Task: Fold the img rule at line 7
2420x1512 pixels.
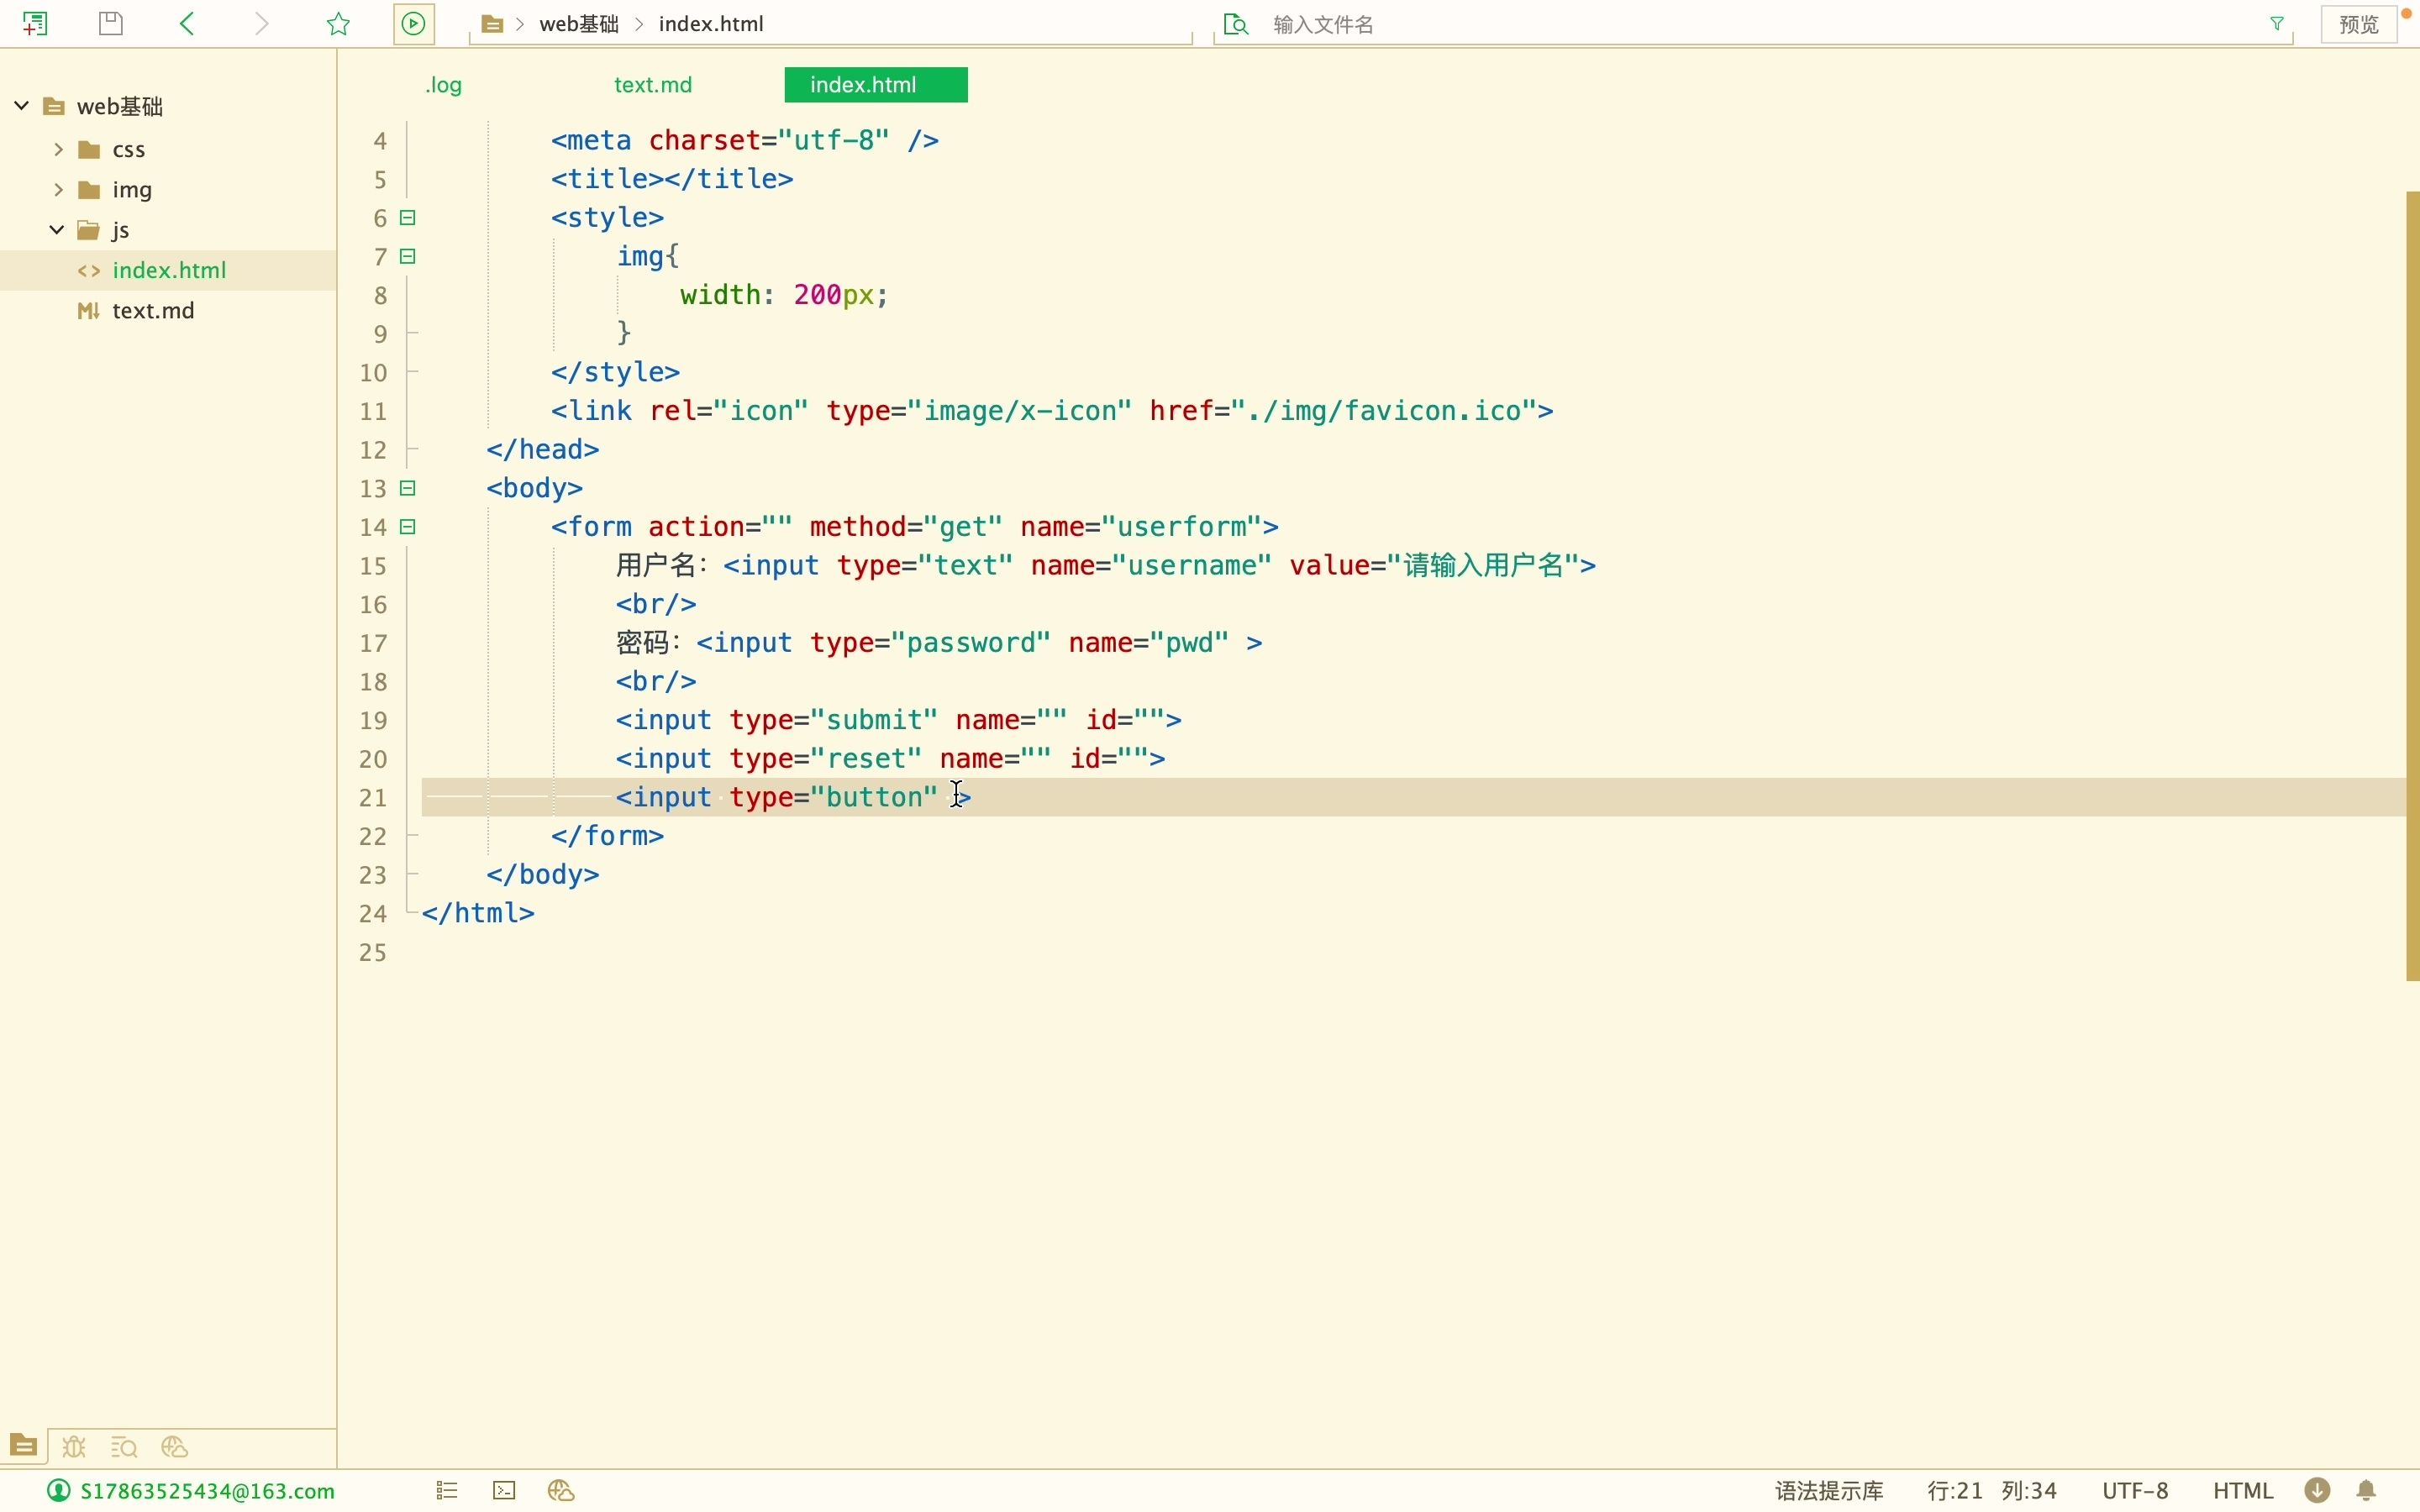Action: [x=408, y=256]
